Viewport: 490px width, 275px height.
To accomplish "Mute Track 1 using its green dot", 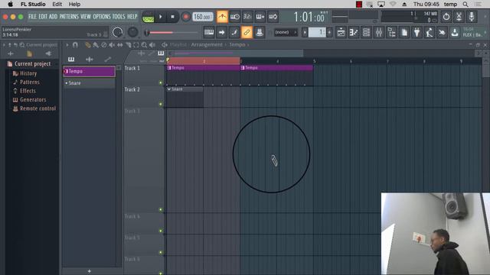I will click(x=161, y=82).
